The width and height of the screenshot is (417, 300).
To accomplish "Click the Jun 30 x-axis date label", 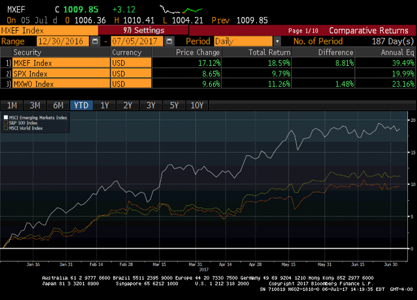I will click(391, 264).
